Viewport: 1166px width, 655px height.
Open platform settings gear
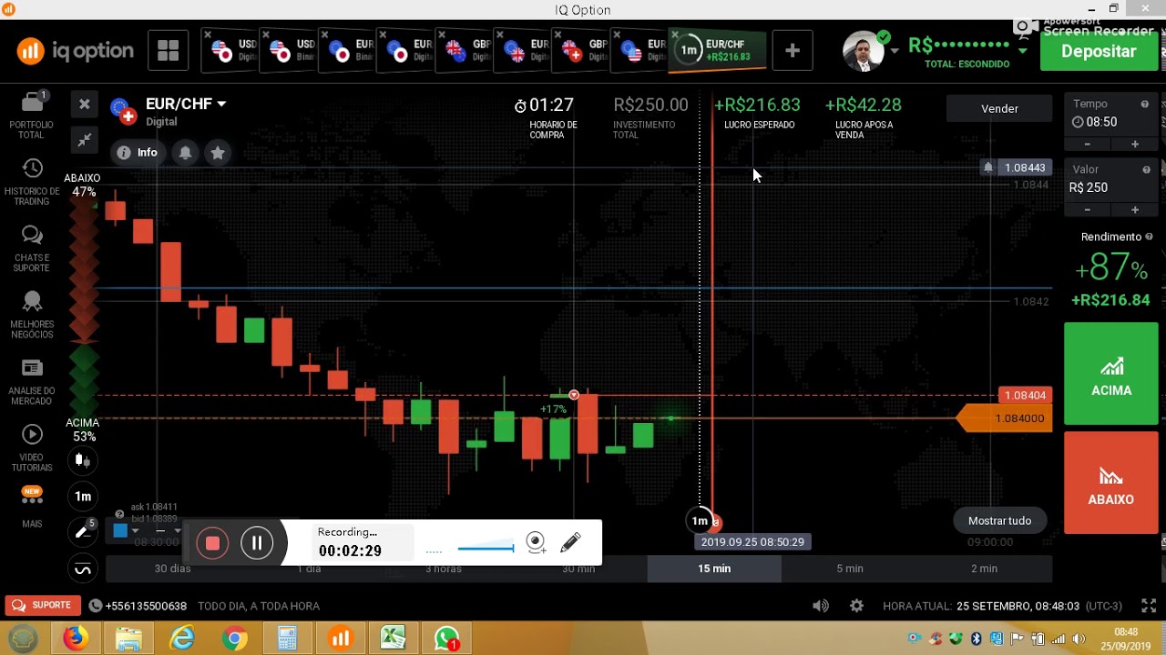856,605
